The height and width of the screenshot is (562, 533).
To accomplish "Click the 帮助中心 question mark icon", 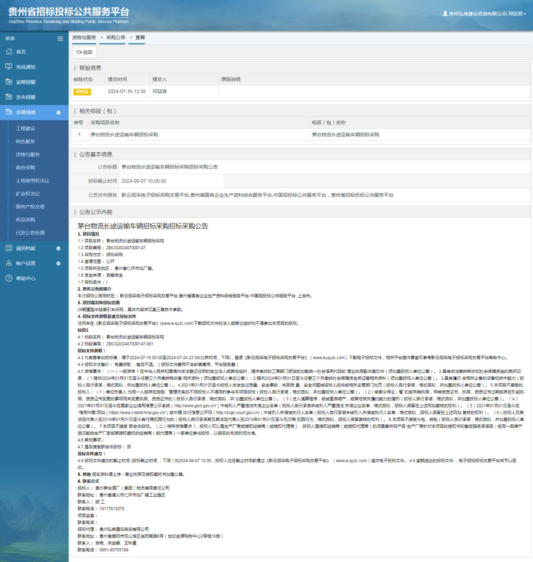I will tap(9, 279).
